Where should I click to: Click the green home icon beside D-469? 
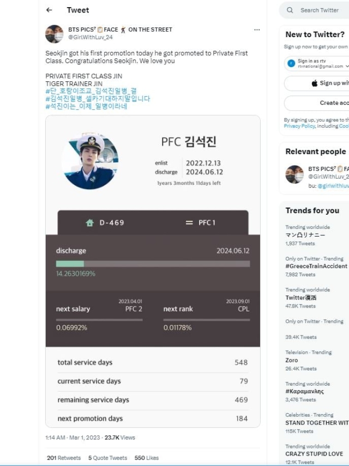tap(89, 222)
